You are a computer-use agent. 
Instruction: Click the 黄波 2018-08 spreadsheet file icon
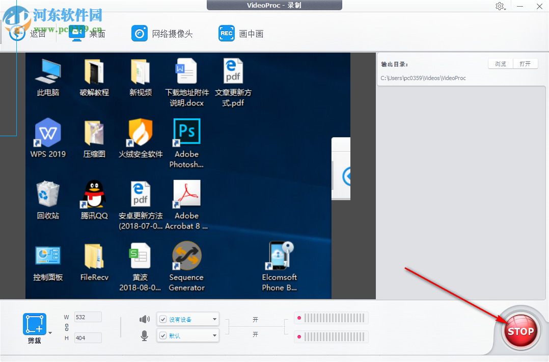[x=141, y=256]
